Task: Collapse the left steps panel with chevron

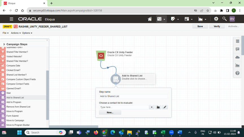Action: click(47, 40)
